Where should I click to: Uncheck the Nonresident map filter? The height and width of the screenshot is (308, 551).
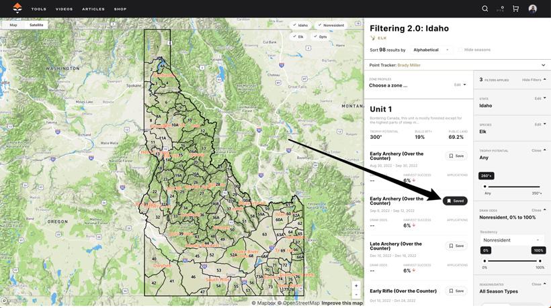click(331, 25)
